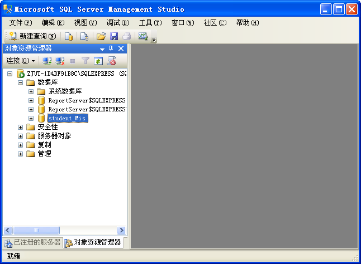Expand the student_Mis database node

tap(31, 118)
